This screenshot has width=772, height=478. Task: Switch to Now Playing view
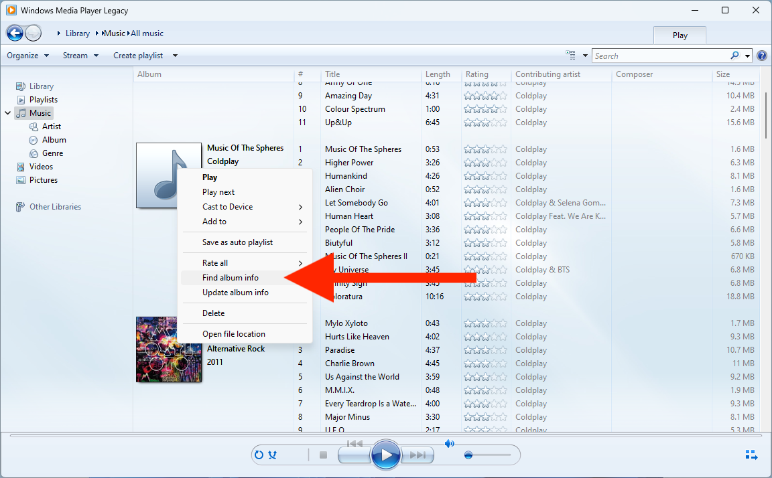point(751,454)
